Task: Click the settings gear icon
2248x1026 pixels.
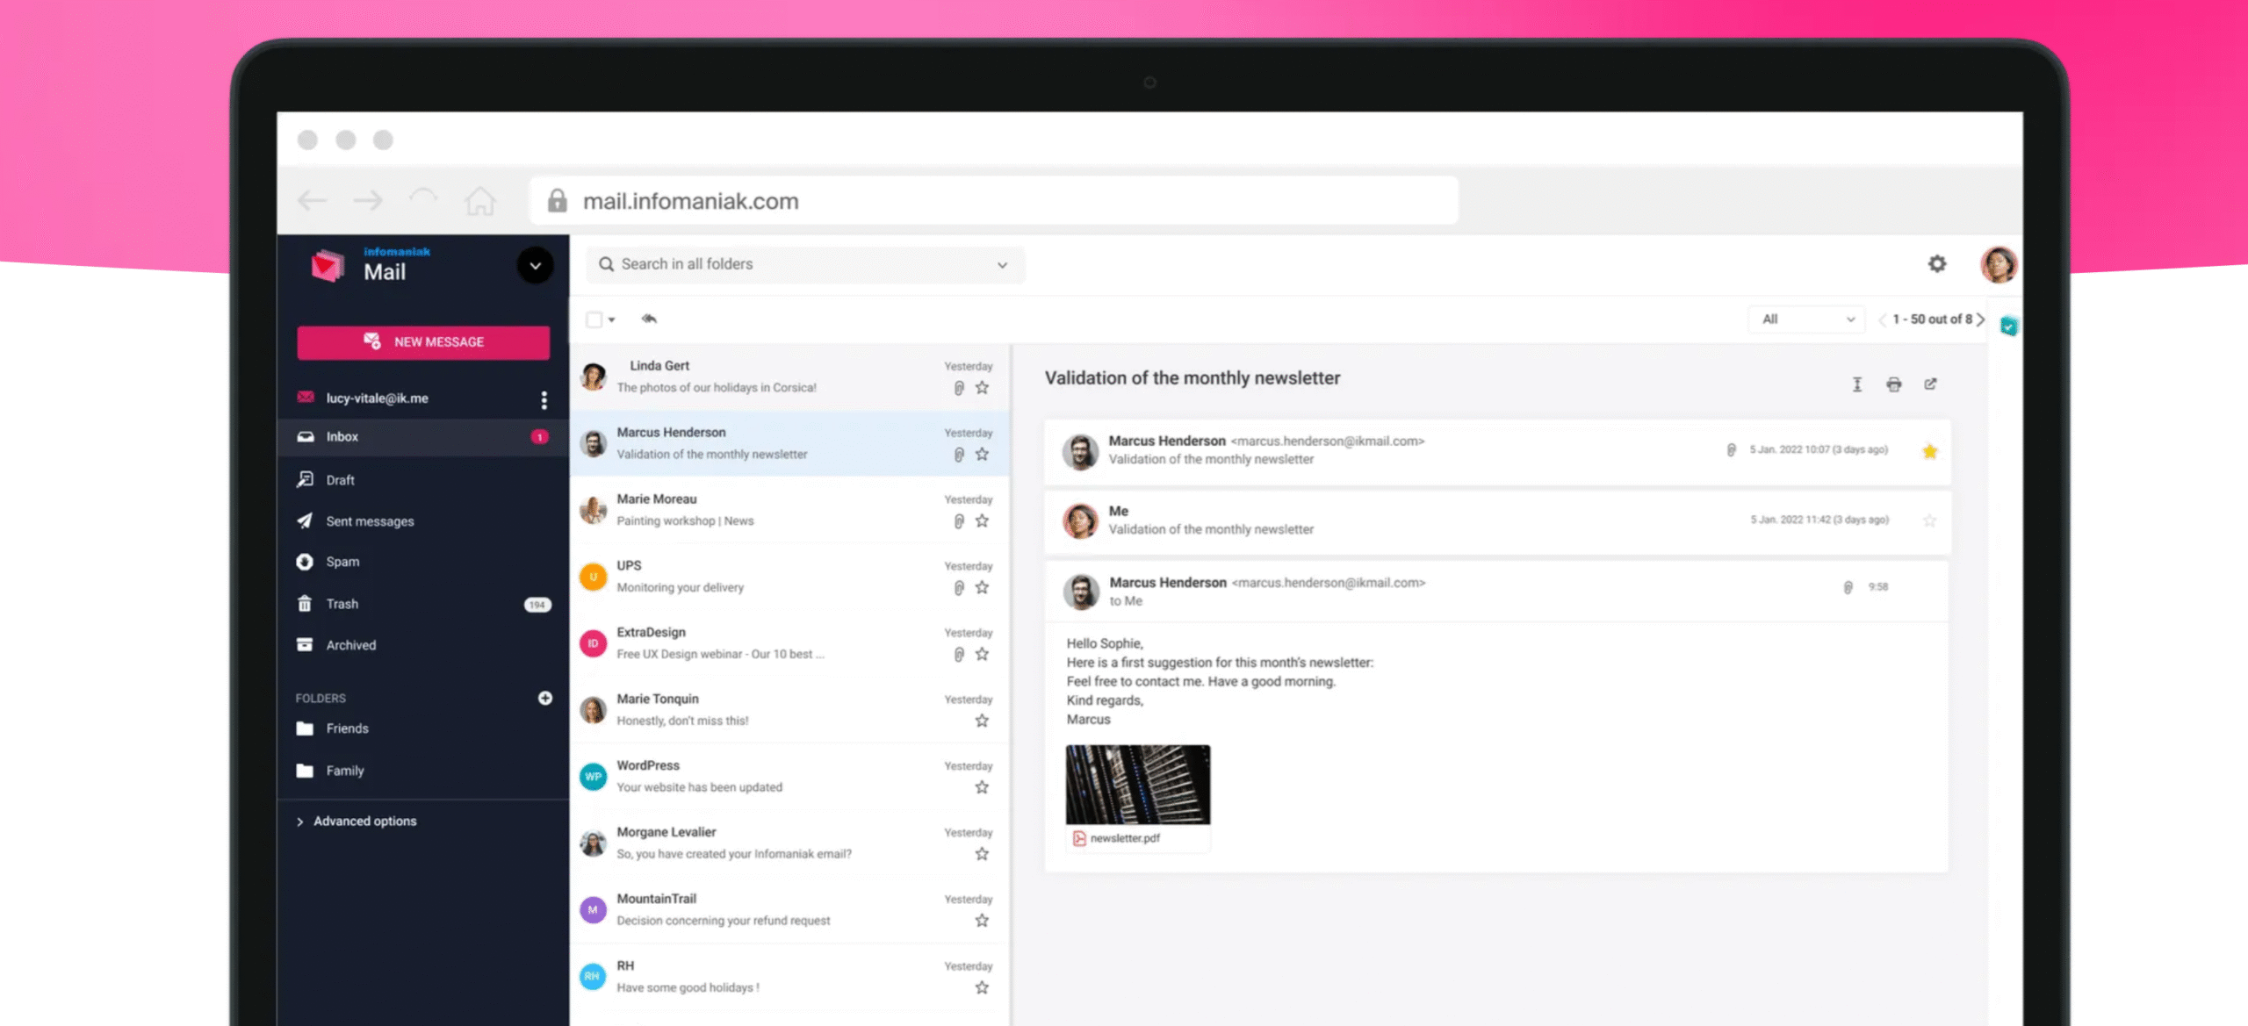Action: pos(1936,264)
